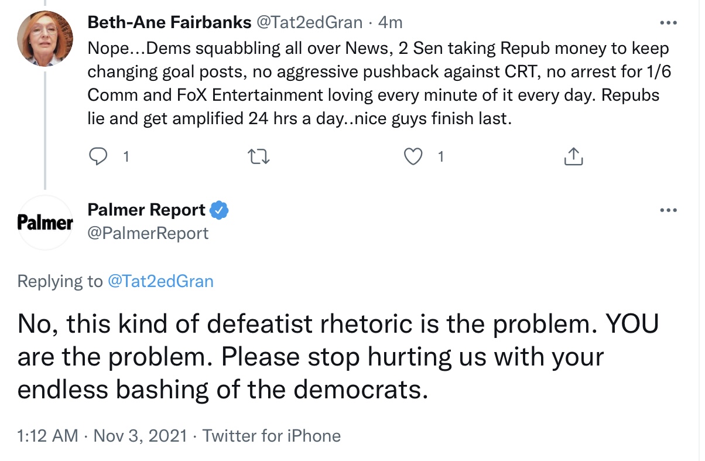
Task: Click the Palmer Report verified badge
Action: (x=220, y=210)
